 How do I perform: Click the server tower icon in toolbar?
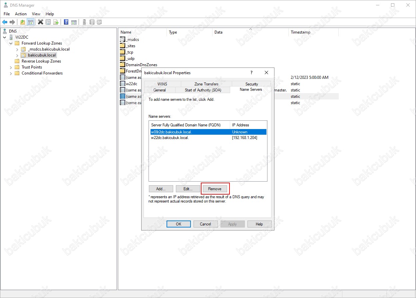click(84, 22)
